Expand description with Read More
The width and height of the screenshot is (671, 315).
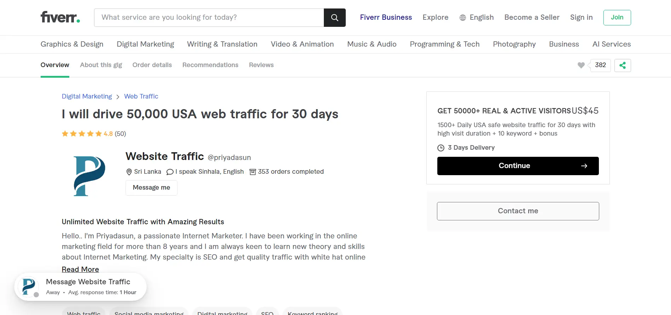[x=80, y=269]
